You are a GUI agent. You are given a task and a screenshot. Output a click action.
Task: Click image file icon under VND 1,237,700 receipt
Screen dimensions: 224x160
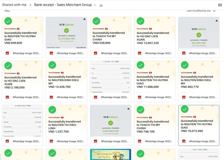pos(51,141)
